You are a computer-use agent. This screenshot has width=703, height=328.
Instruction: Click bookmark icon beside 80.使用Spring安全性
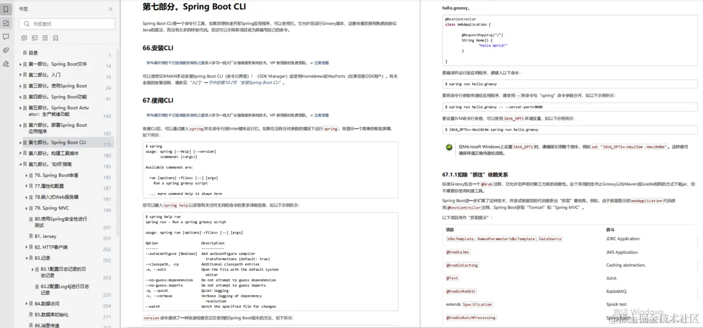coord(31,219)
